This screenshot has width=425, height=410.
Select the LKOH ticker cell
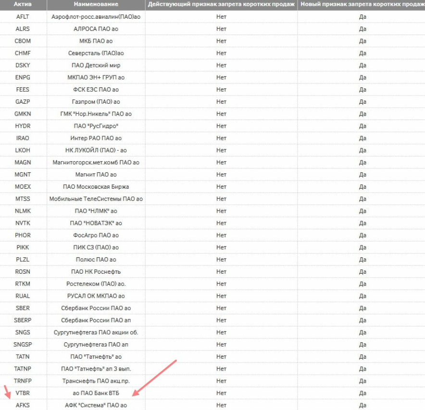(23, 150)
